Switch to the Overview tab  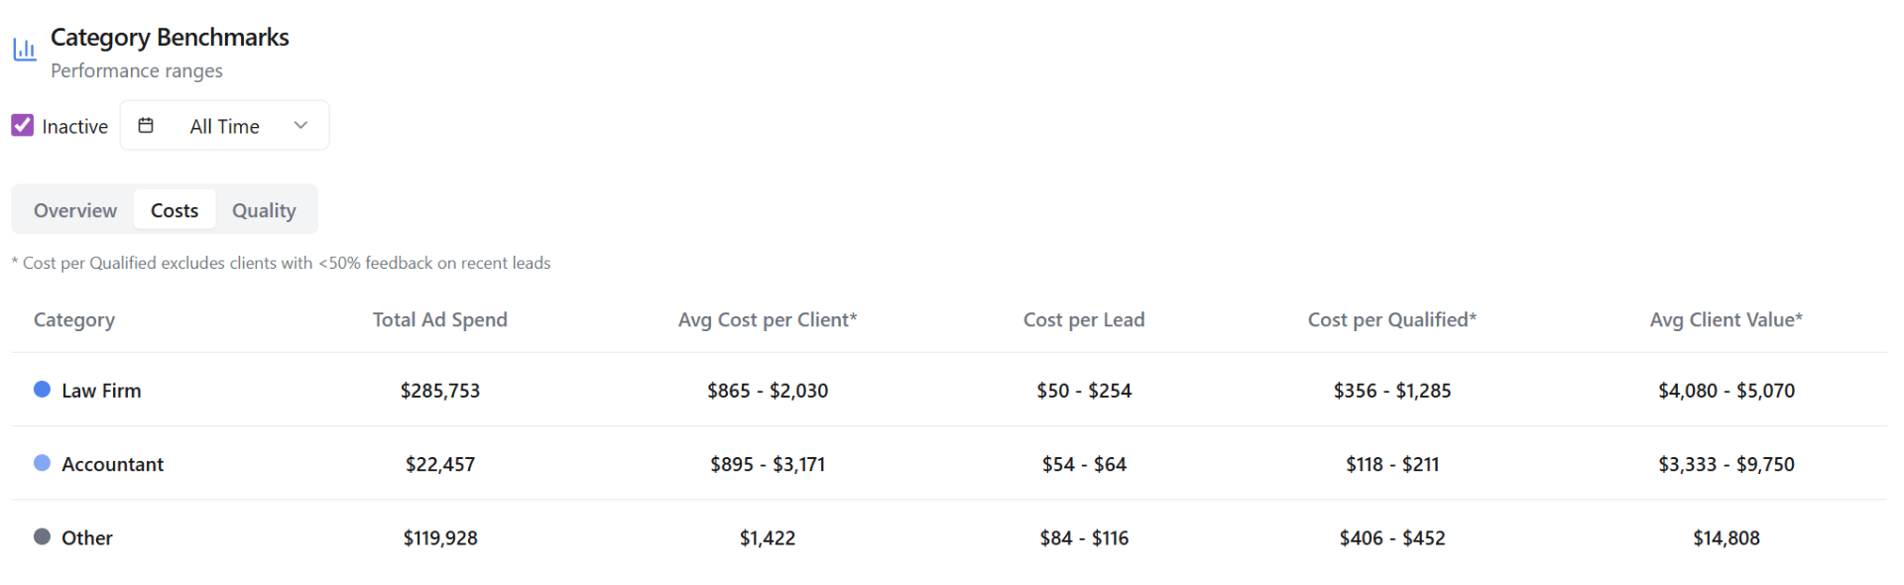point(74,209)
